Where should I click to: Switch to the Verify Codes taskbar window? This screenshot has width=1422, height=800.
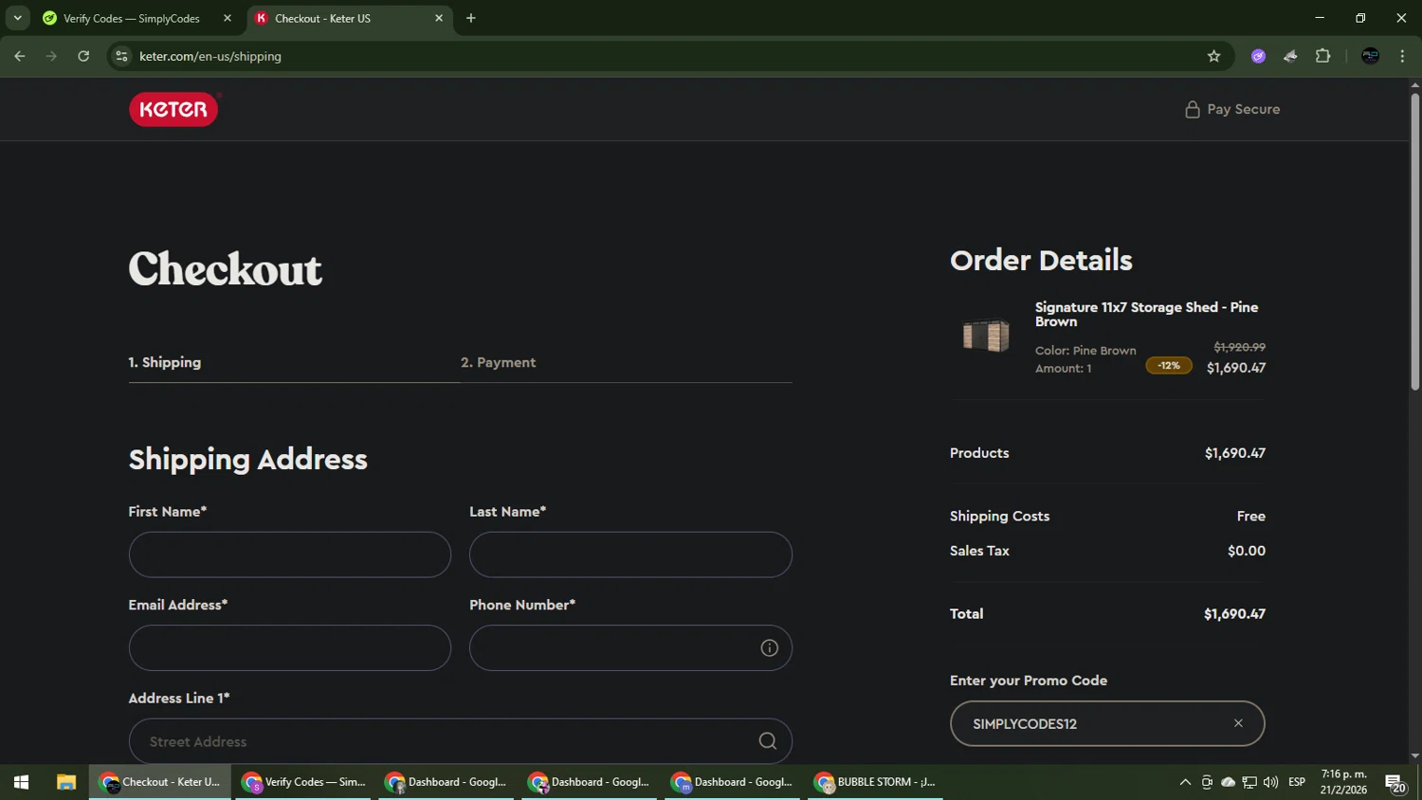[303, 782]
